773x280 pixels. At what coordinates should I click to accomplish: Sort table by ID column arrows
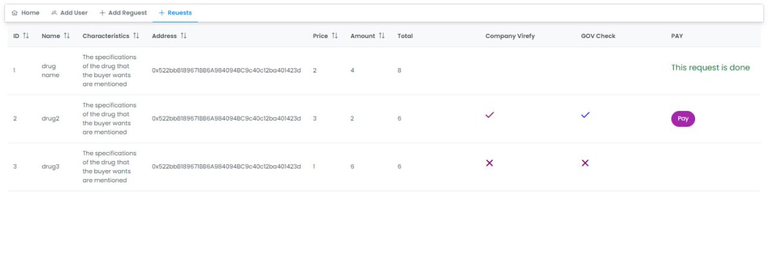pyautogui.click(x=26, y=36)
